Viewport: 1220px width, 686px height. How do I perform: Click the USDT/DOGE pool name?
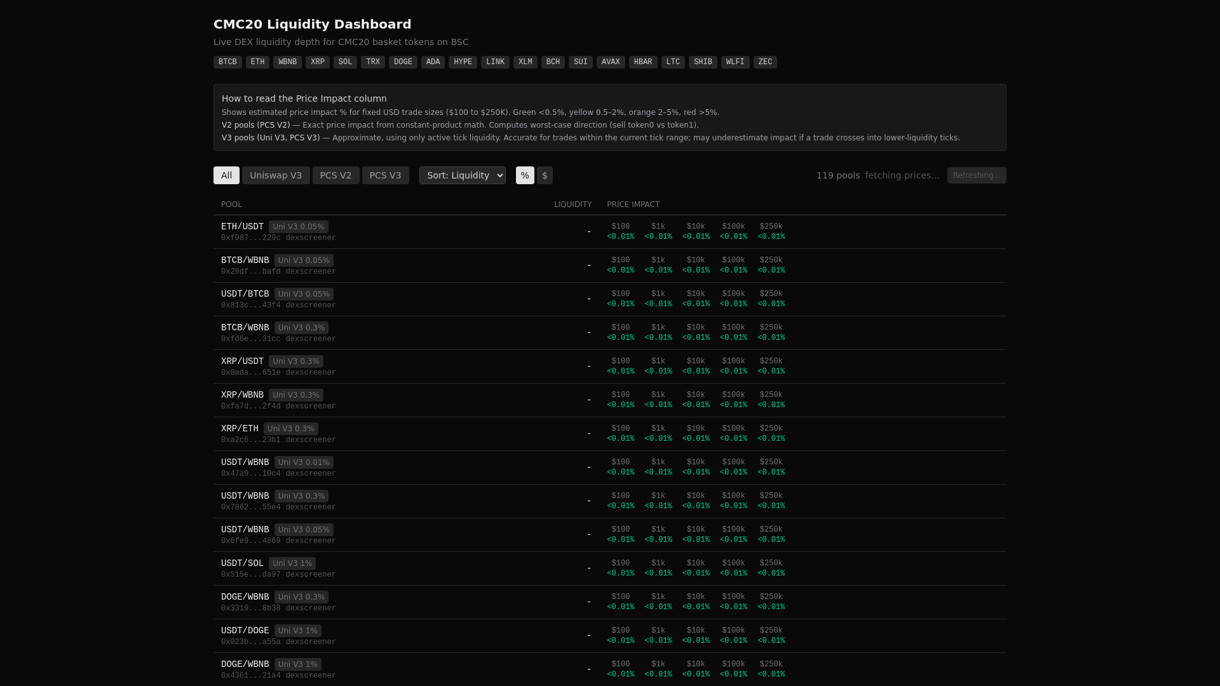[x=245, y=631]
